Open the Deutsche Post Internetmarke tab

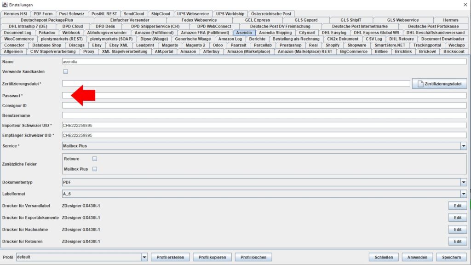click(360, 26)
